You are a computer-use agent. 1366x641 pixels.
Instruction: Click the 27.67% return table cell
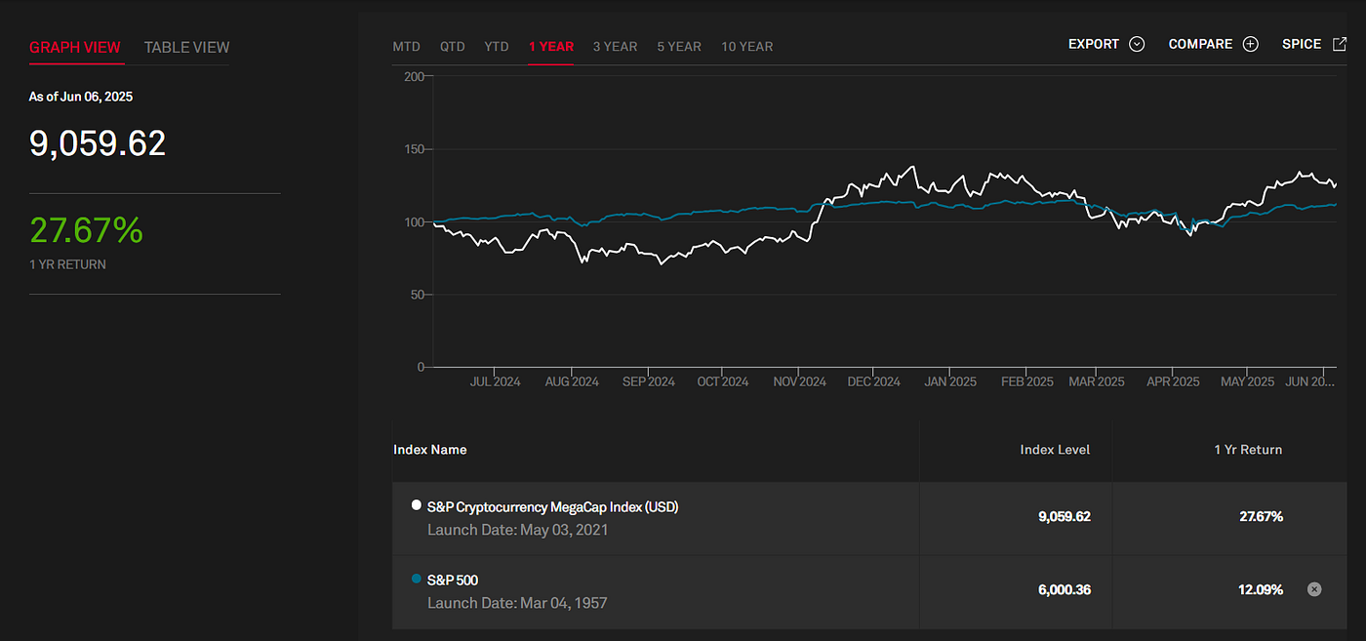click(1261, 516)
